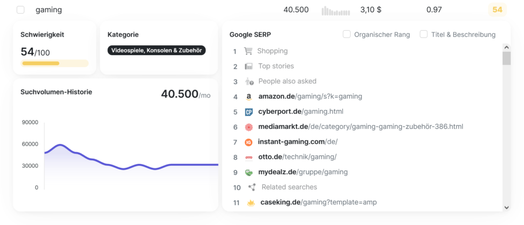
Task: Enable the Organischer Rang checkbox
Action: tap(347, 34)
